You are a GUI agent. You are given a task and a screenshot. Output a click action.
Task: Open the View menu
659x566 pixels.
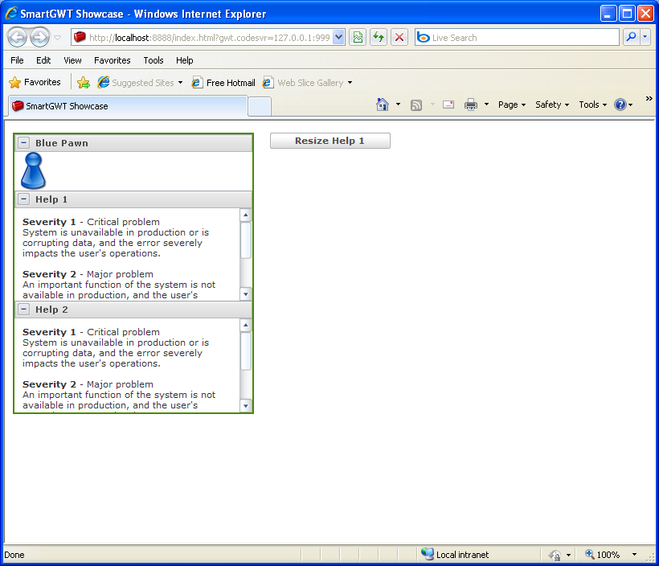tap(72, 60)
